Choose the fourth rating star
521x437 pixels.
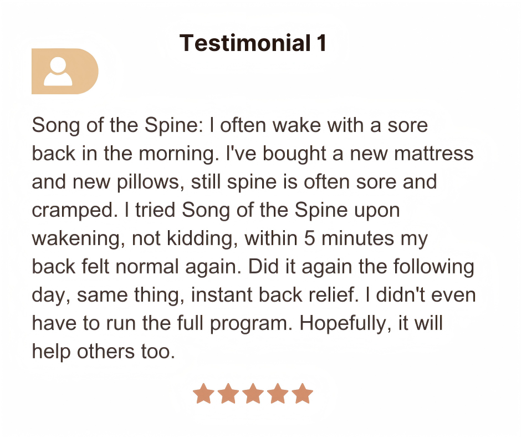tap(278, 394)
